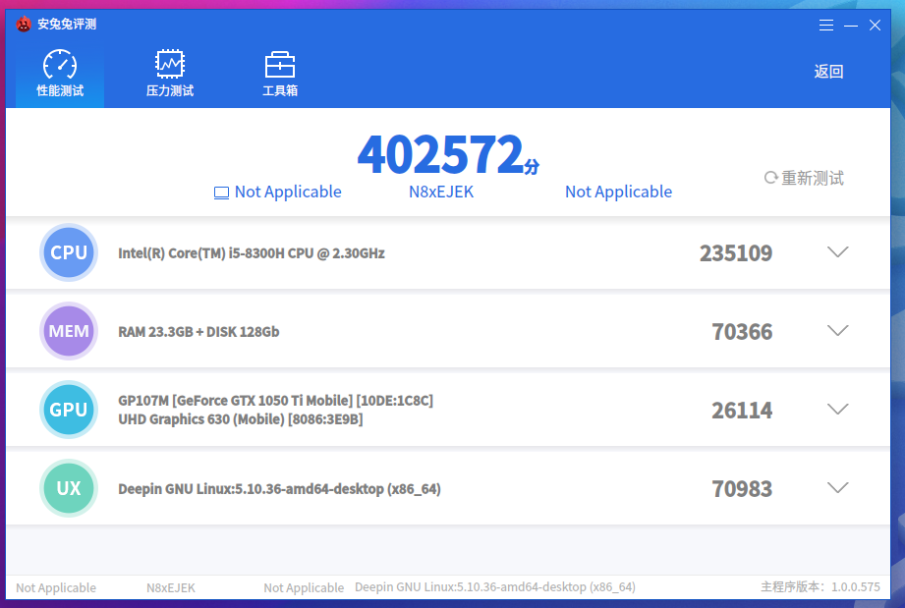Click the Intel Core i5-8300H CPU row

[252, 253]
